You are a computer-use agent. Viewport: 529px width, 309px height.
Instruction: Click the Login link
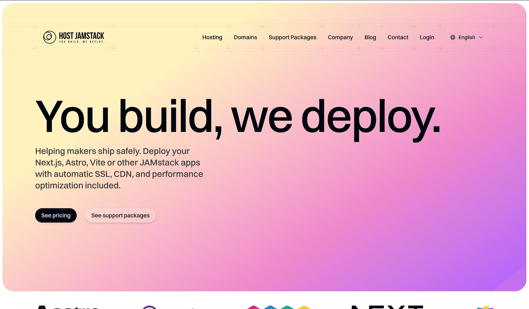(x=427, y=37)
